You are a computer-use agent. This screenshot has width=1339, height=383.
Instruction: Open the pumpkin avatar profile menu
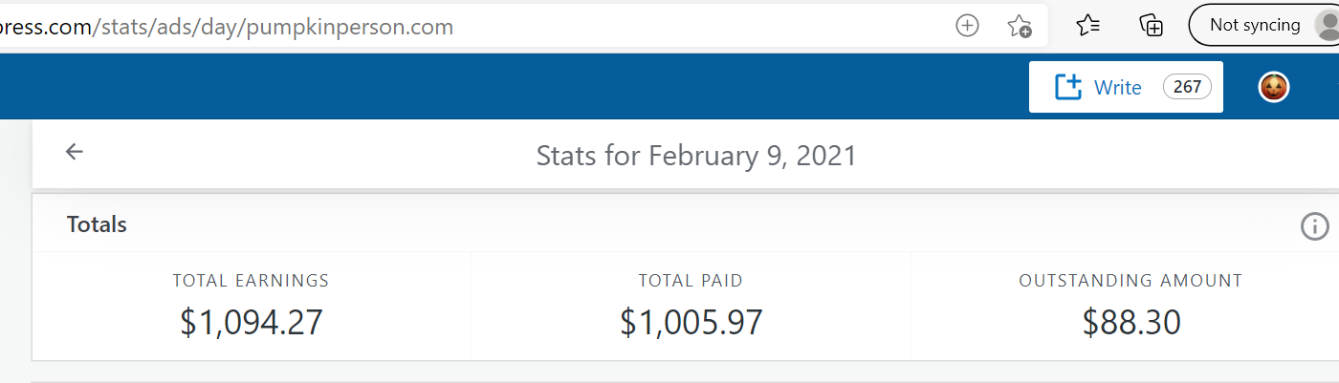pyautogui.click(x=1273, y=87)
